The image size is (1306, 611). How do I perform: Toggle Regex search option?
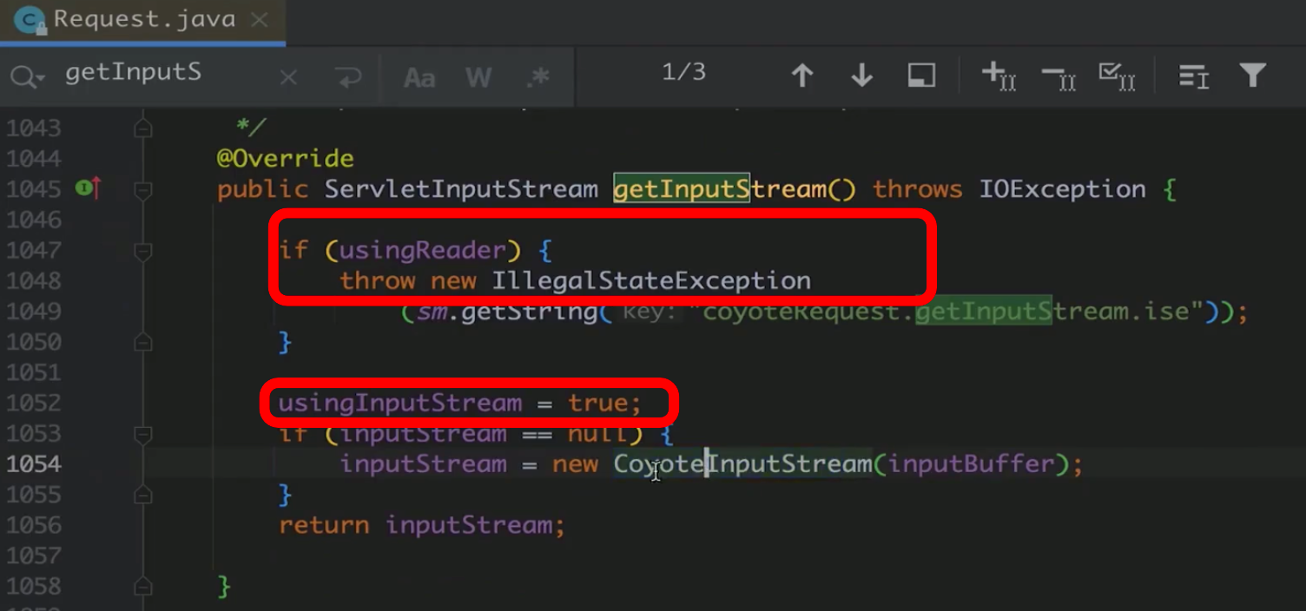tap(538, 77)
